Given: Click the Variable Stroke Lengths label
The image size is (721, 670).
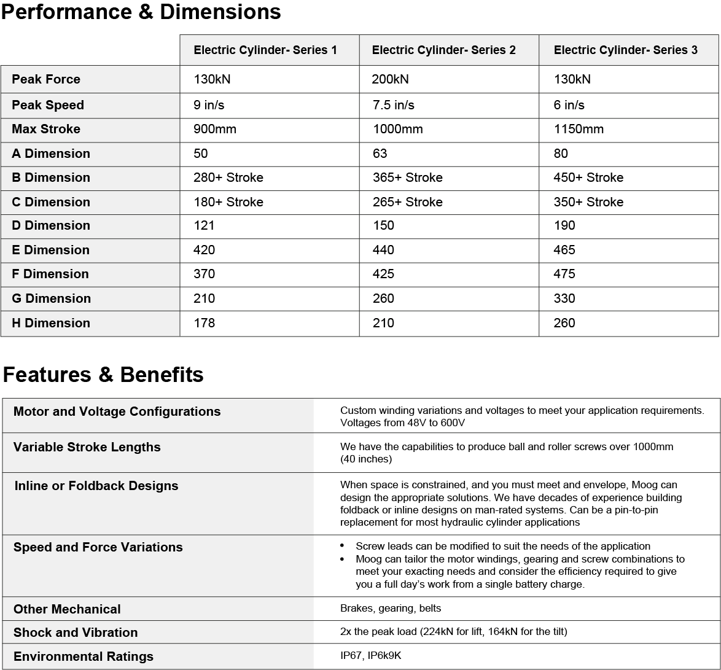Looking at the screenshot, I should [87, 447].
